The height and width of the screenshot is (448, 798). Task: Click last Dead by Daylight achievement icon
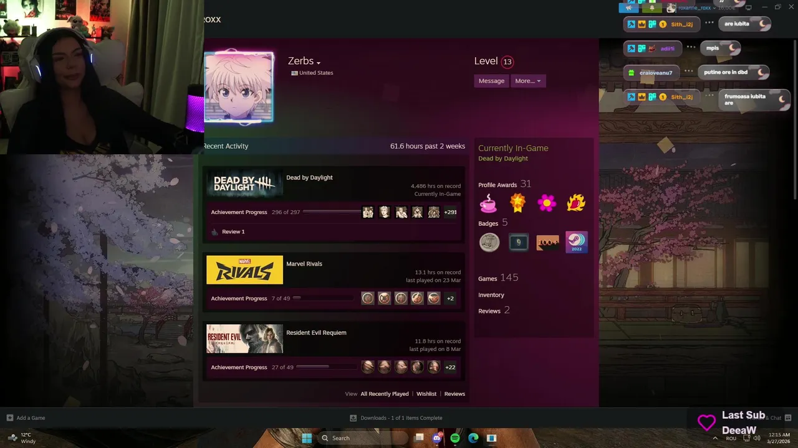434,212
